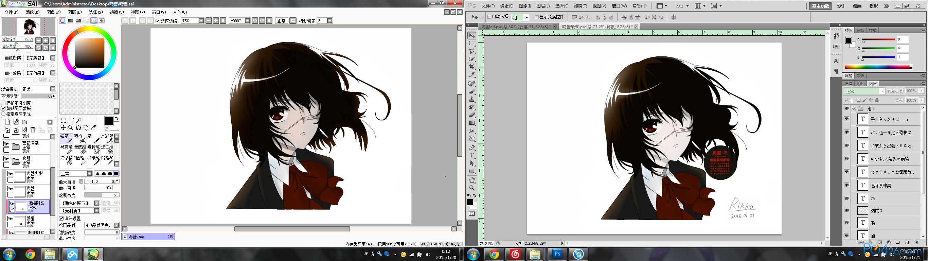Select 指定选取来源 radio option in SAI
928x261 pixels.
click(4, 114)
